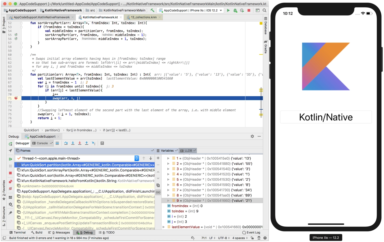Open Evaluate Expression calculator icon

point(102,143)
